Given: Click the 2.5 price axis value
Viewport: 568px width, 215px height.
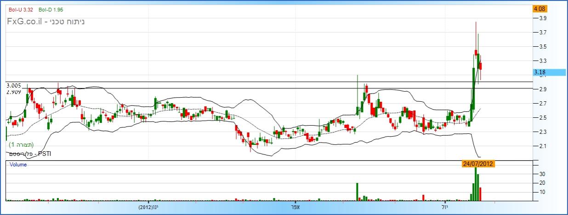Looking at the screenshot, I should click(x=542, y=118).
